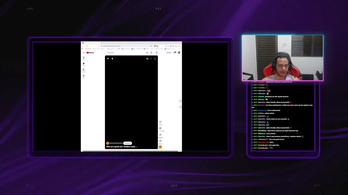The height and width of the screenshot is (195, 348).
Task: Open the Short's sound thumbnail
Action: pos(160,147)
